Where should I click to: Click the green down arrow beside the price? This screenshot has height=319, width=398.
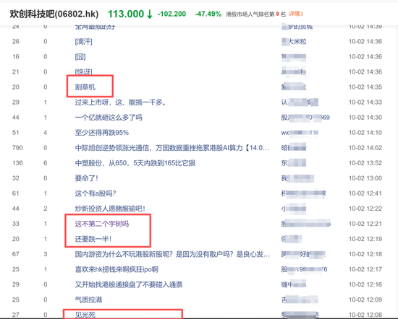(150, 14)
